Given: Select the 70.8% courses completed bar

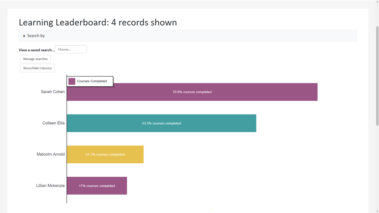Looking at the screenshot, I should click(192, 92).
